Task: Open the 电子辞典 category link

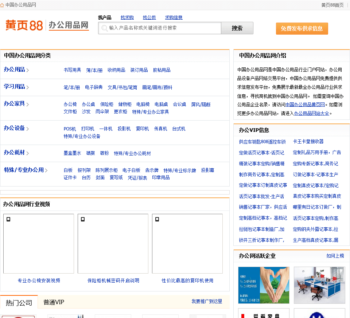Action: (x=94, y=87)
